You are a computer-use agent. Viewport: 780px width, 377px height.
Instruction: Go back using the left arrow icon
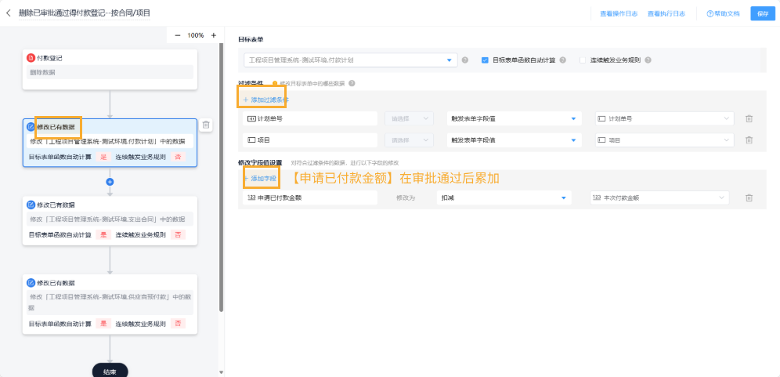(x=8, y=13)
